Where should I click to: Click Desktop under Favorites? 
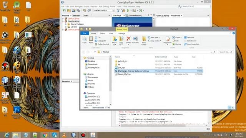click(91, 61)
